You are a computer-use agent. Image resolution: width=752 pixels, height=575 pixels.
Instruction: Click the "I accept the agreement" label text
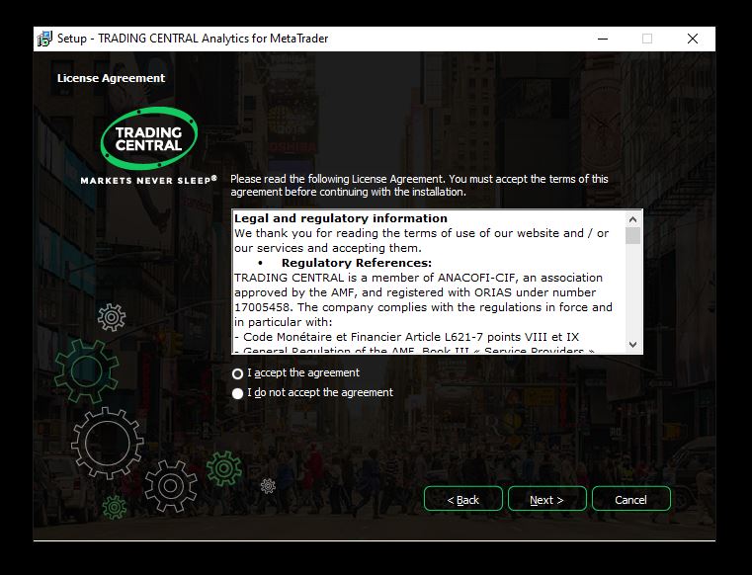[x=303, y=373]
